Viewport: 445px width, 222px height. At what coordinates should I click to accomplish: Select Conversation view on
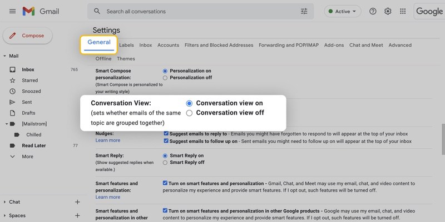tap(189, 103)
